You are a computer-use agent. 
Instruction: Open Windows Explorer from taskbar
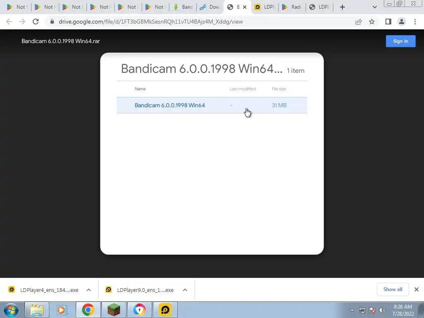click(x=37, y=310)
